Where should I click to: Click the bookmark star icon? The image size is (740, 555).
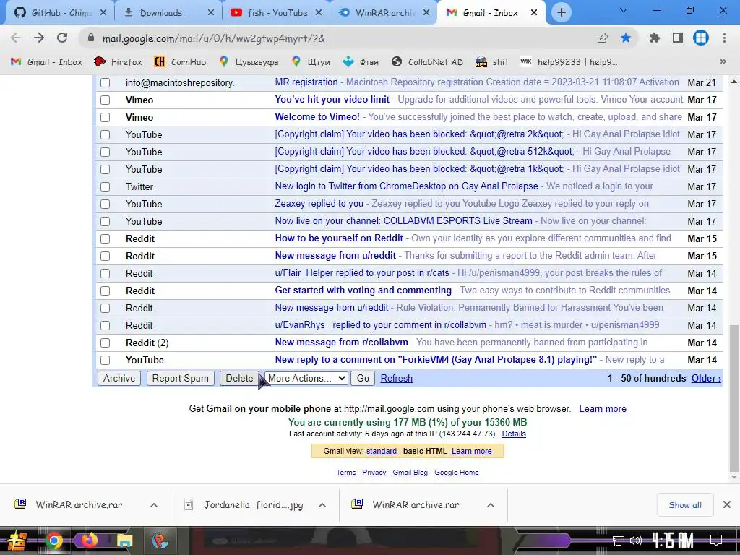click(626, 38)
